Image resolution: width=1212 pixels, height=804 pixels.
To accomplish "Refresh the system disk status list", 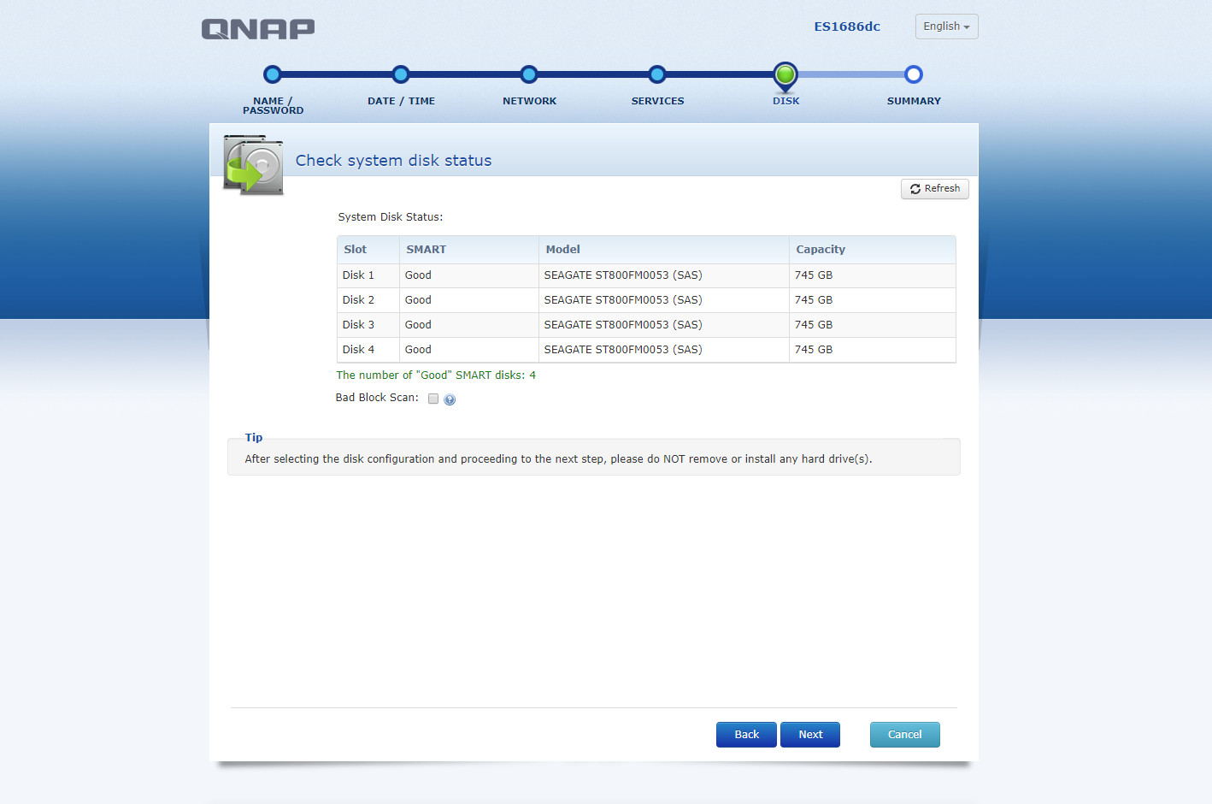I will coord(934,189).
